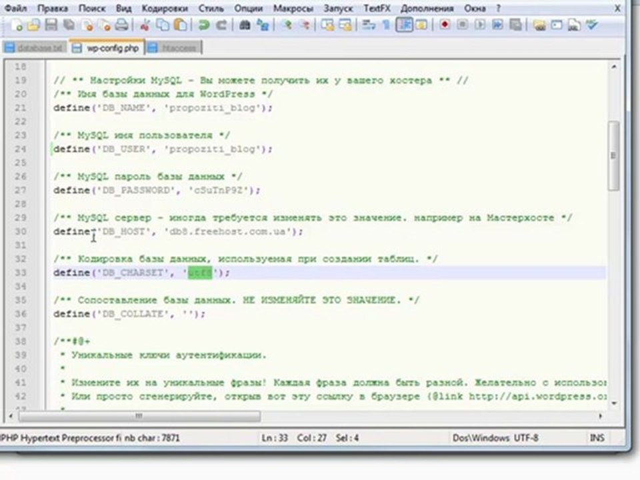640x480 pixels.
Task: Click the Save All toolbar icon
Action: [69, 25]
